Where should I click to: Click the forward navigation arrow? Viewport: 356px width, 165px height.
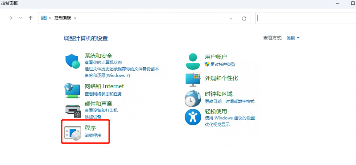[x=10, y=18]
